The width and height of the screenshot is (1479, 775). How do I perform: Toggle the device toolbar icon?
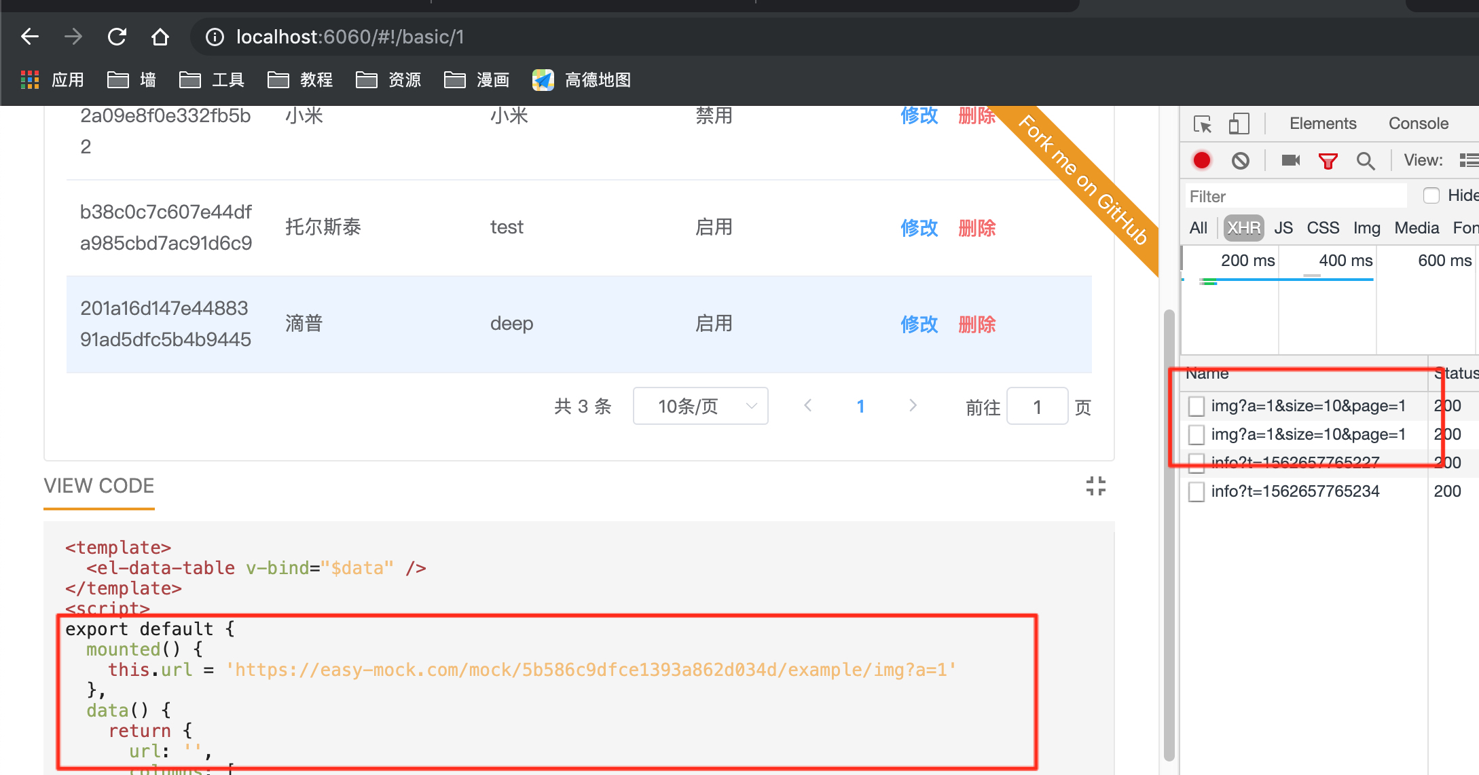(1239, 124)
